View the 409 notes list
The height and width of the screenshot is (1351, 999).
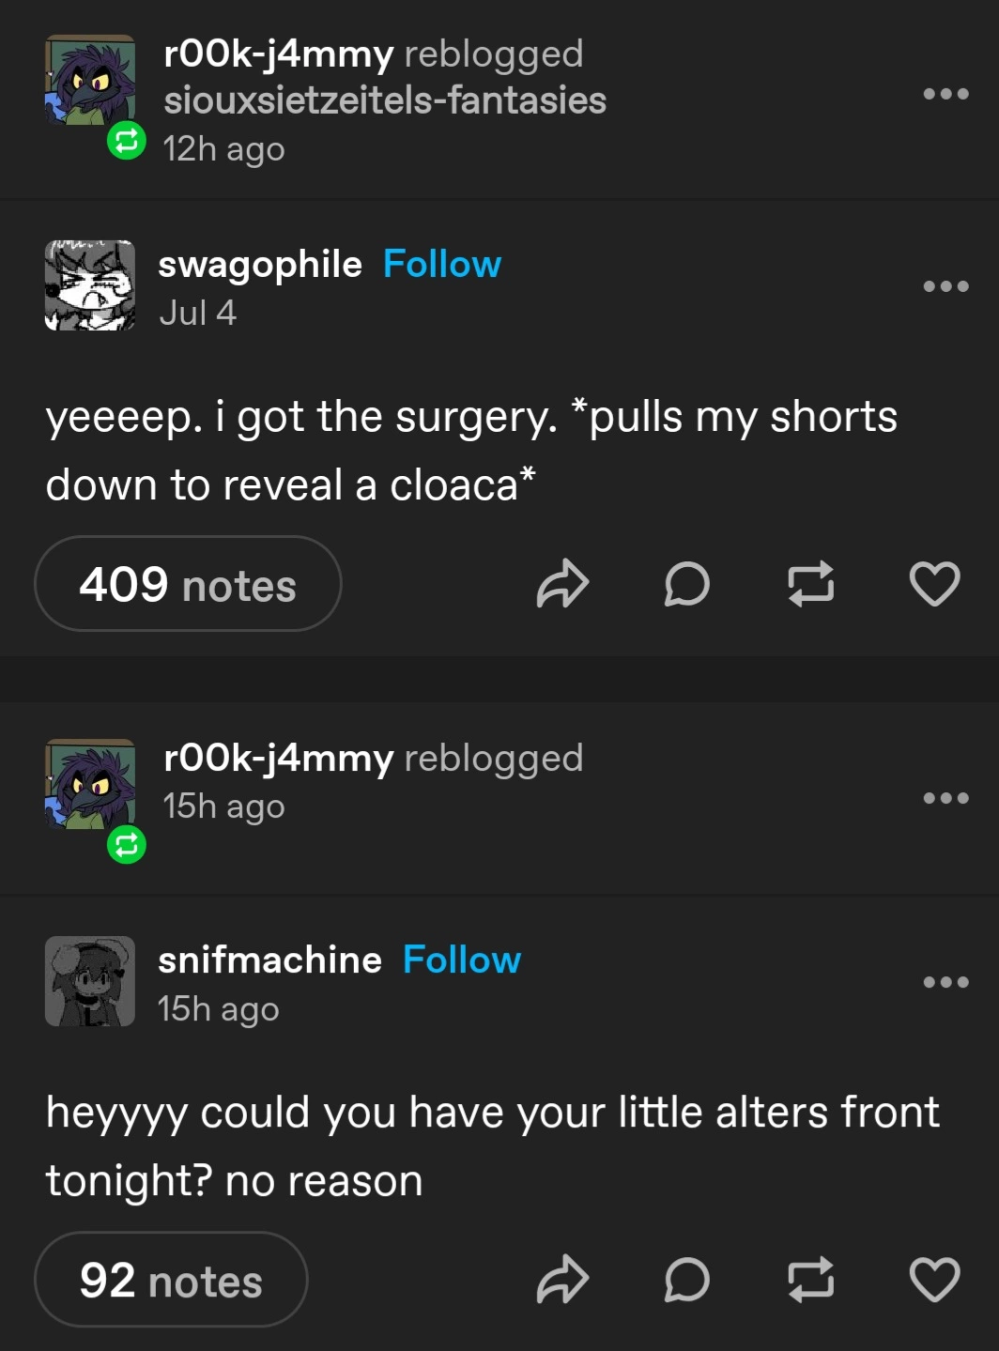(x=188, y=584)
